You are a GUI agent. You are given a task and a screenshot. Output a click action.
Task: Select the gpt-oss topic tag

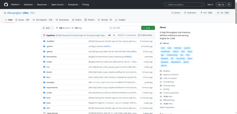click(x=164, y=66)
